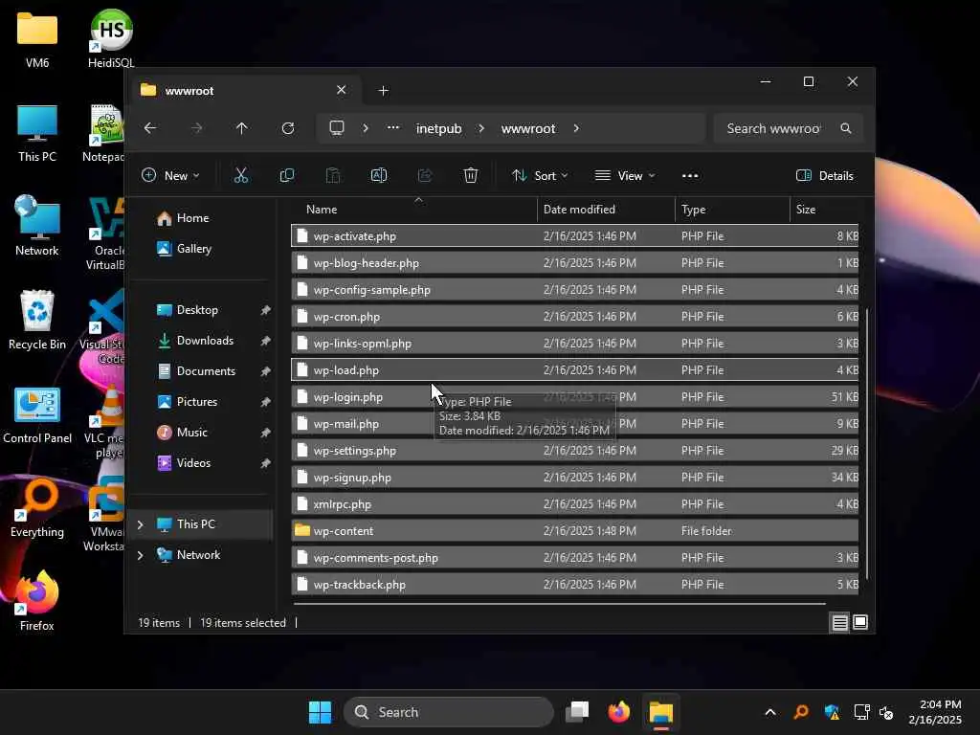Open Task View on the taskbar
Image resolution: width=980 pixels, height=735 pixels.
click(577, 712)
